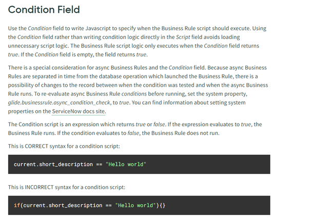Click the "Hello world" string in correct example

tap(126, 164)
